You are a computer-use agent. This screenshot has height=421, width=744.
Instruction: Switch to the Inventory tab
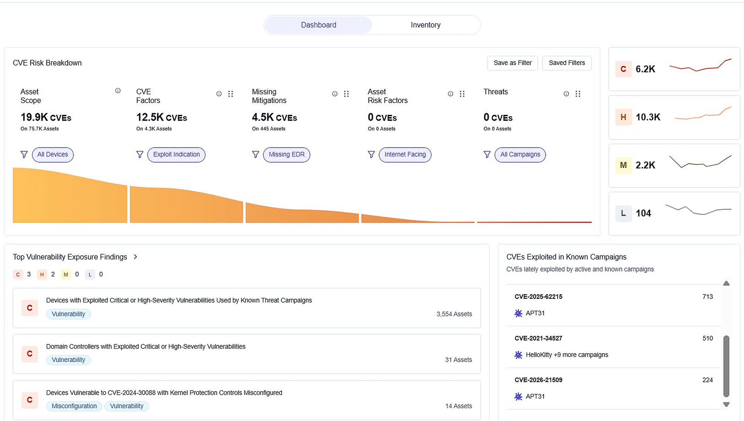[x=425, y=25]
